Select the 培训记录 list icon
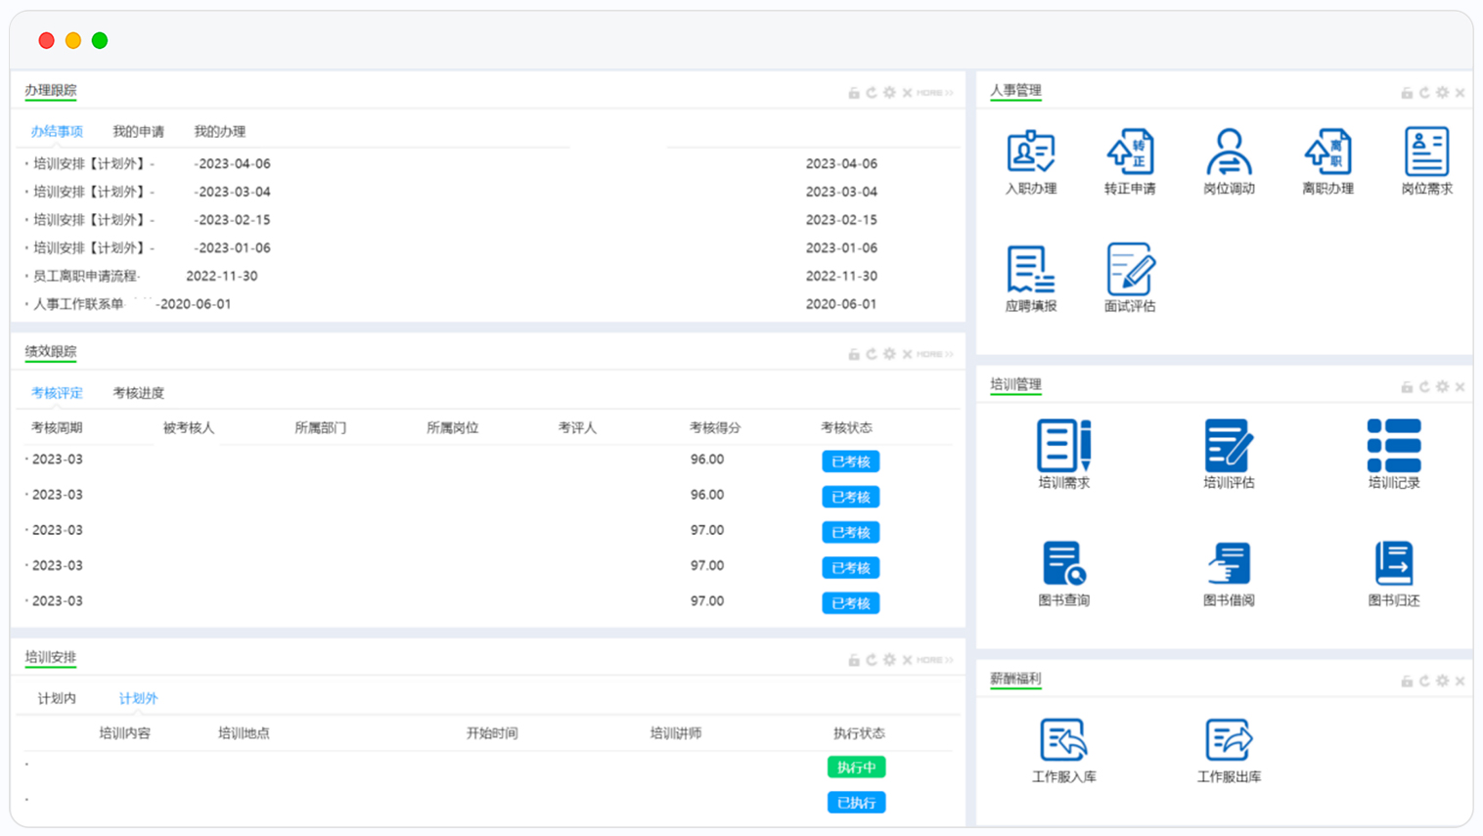Image resolution: width=1483 pixels, height=836 pixels. 1393,446
